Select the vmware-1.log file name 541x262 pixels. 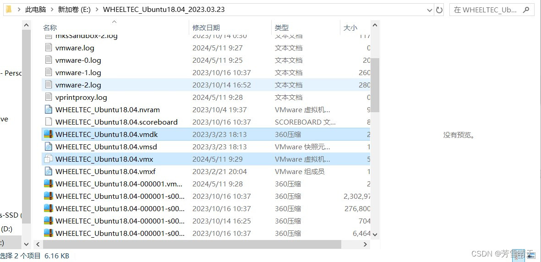coord(78,73)
